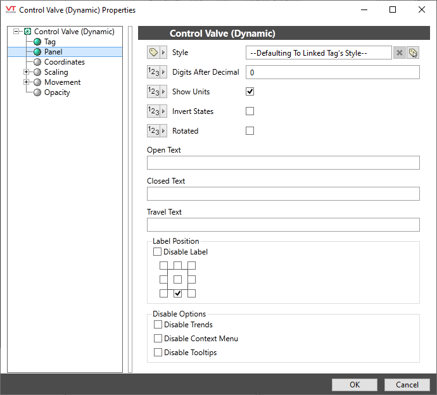Click the Digits After Decimal input field
This screenshot has height=395, width=437.
(x=332, y=72)
